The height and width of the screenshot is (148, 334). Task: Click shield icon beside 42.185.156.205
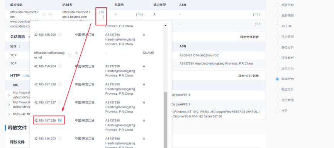click(x=60, y=35)
